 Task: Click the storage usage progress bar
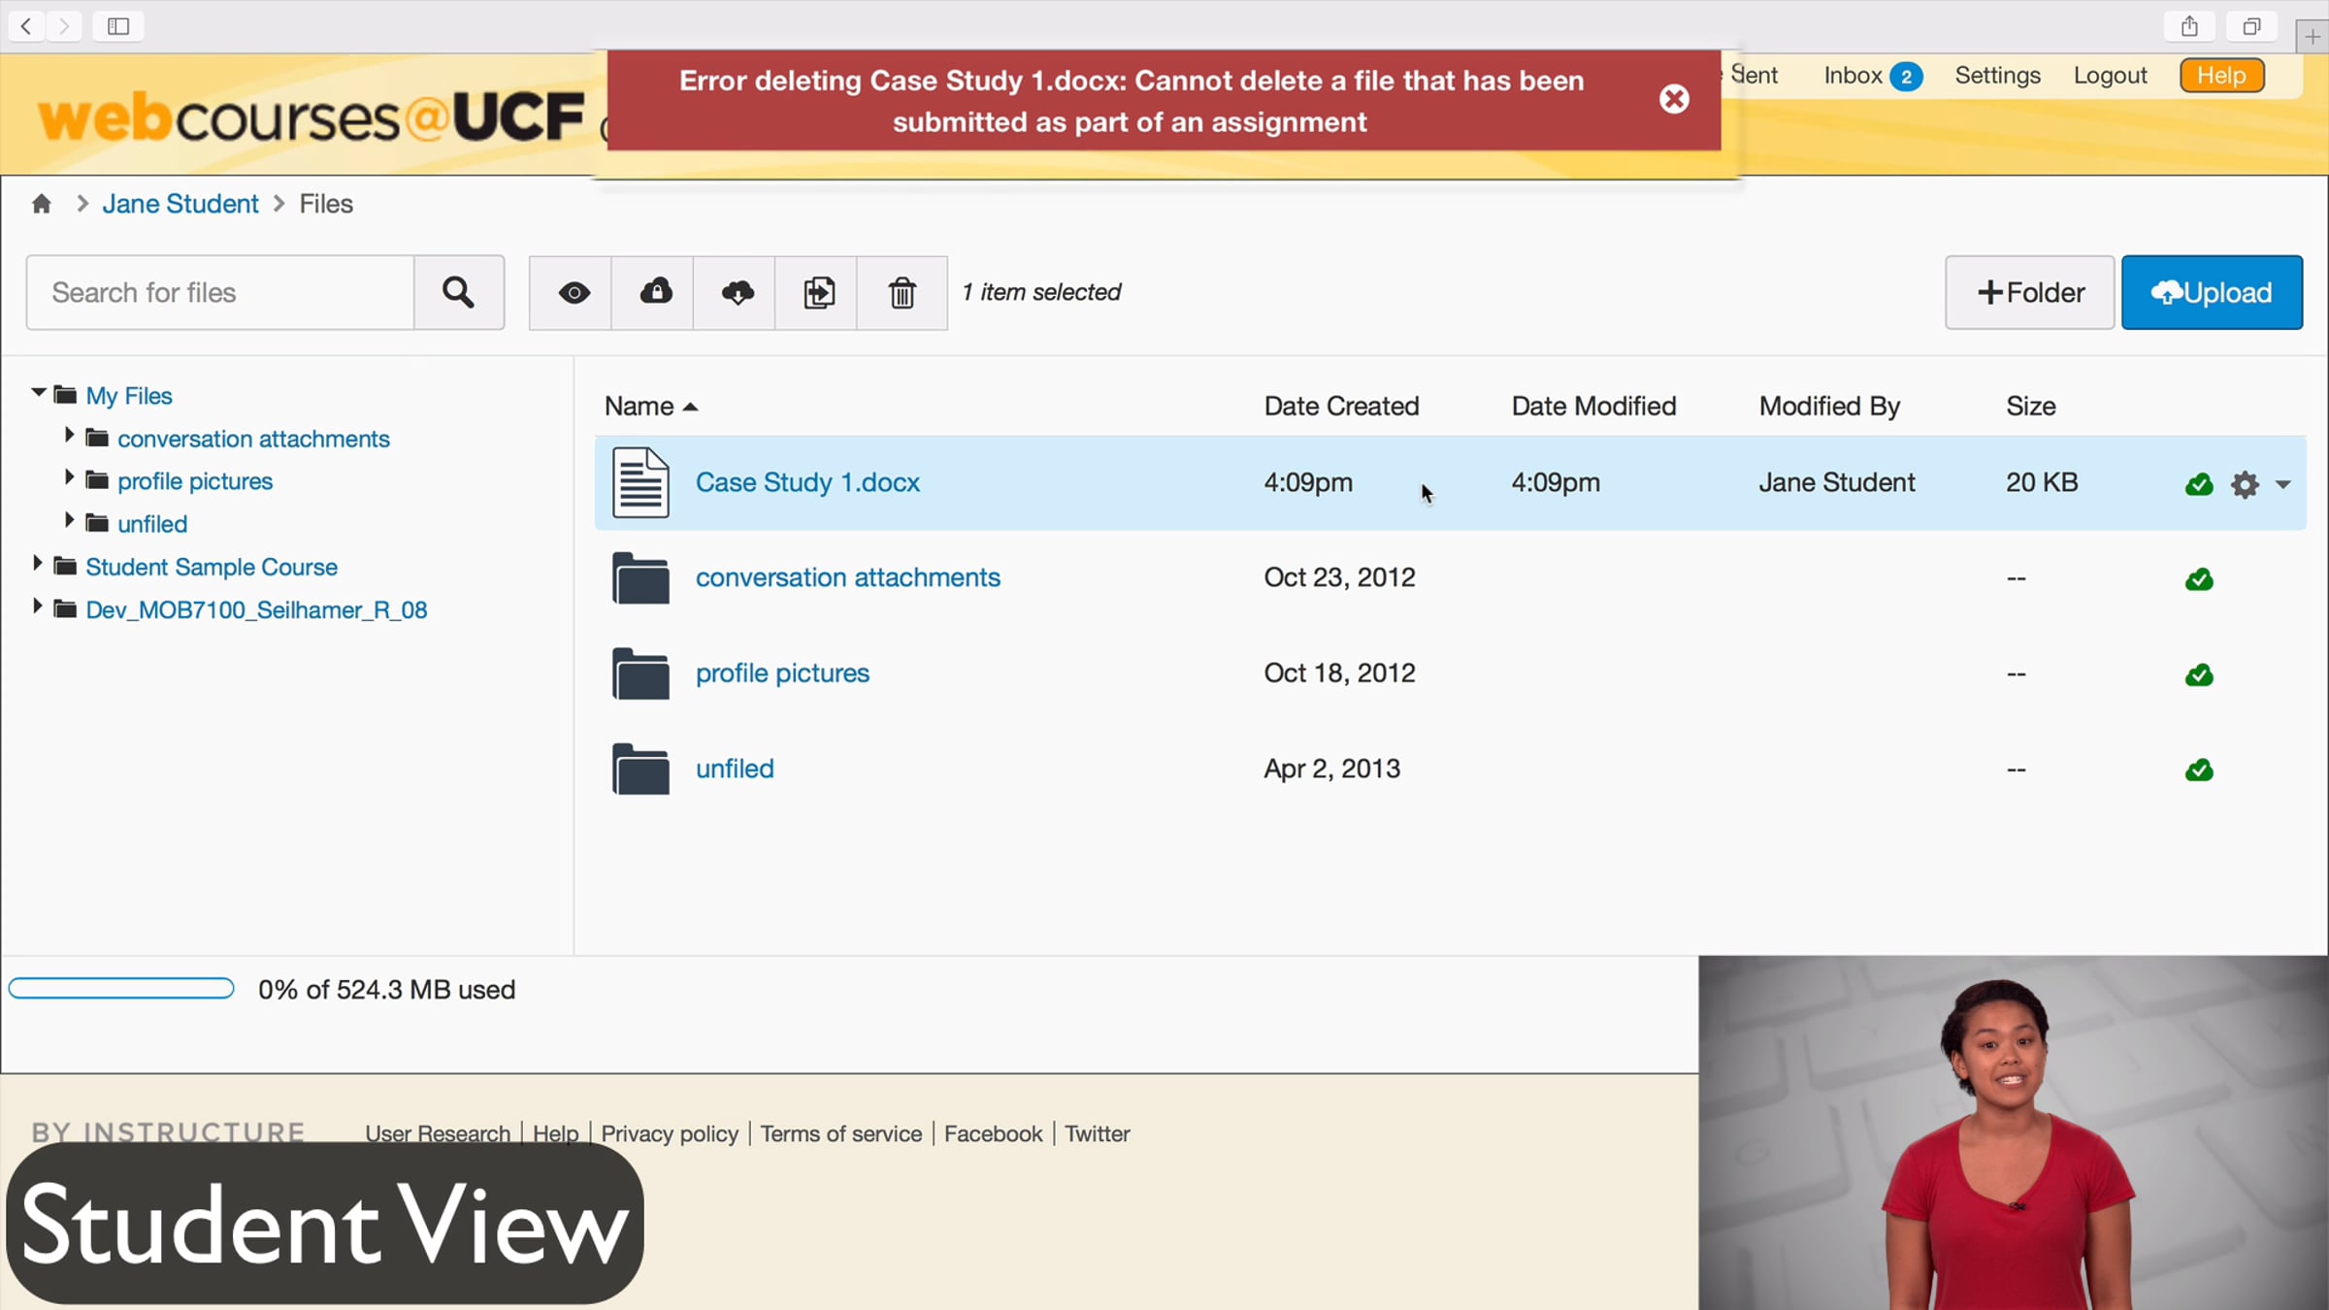pos(121,989)
